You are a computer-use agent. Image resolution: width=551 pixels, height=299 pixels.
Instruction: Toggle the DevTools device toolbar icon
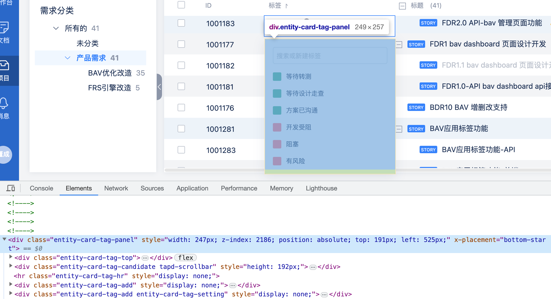[x=11, y=188]
